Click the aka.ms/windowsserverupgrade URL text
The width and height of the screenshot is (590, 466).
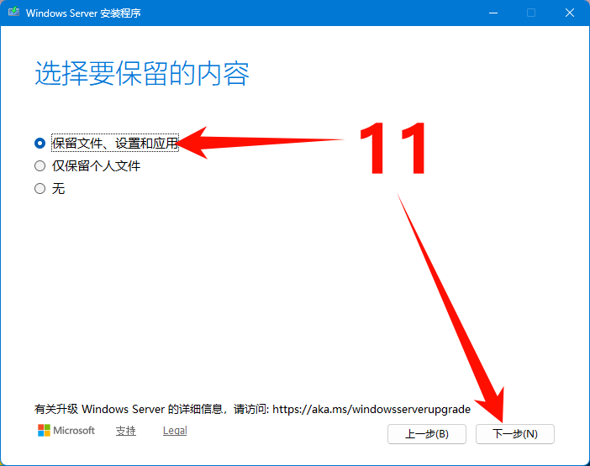coord(371,409)
